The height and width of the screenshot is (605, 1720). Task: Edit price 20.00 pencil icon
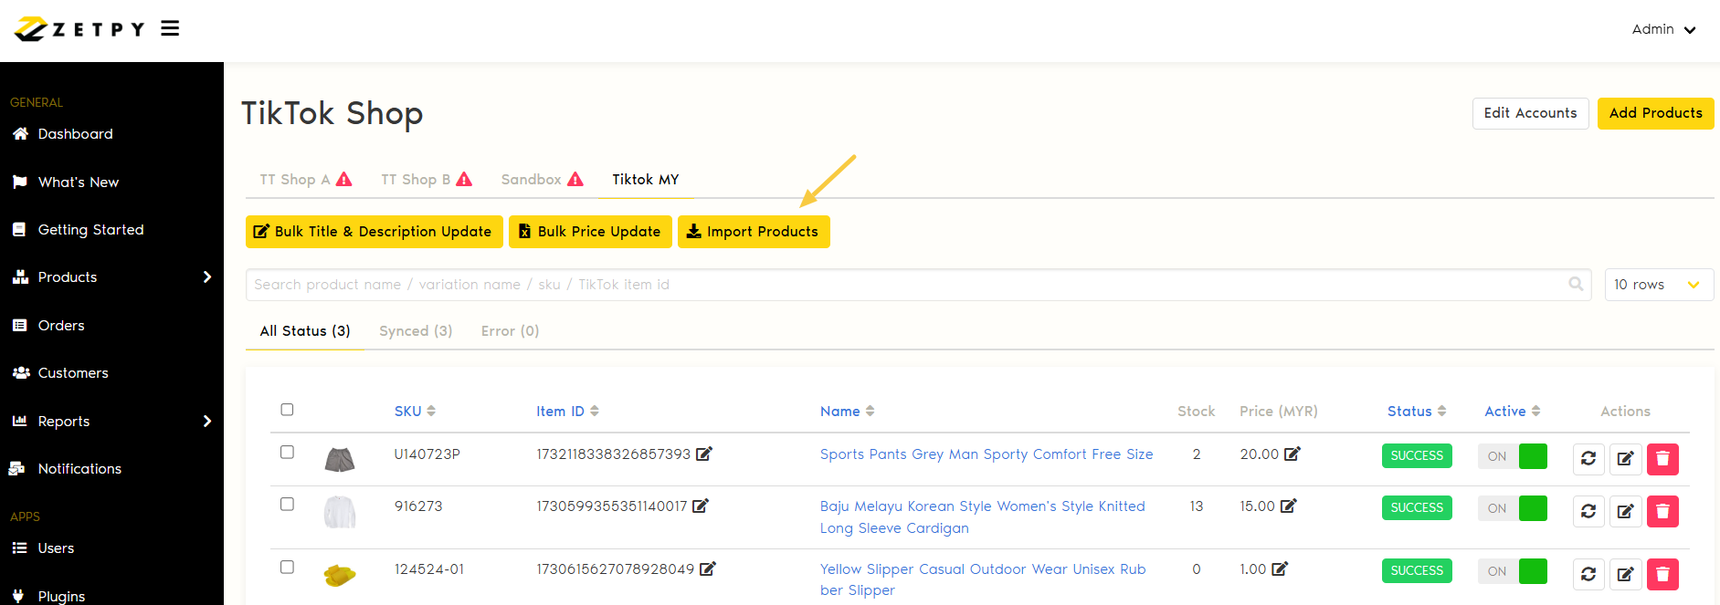(1293, 454)
